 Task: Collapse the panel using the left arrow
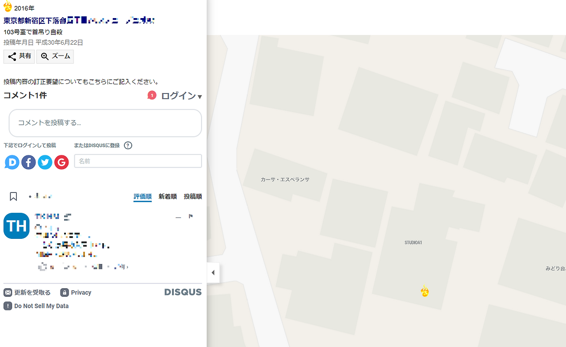213,272
